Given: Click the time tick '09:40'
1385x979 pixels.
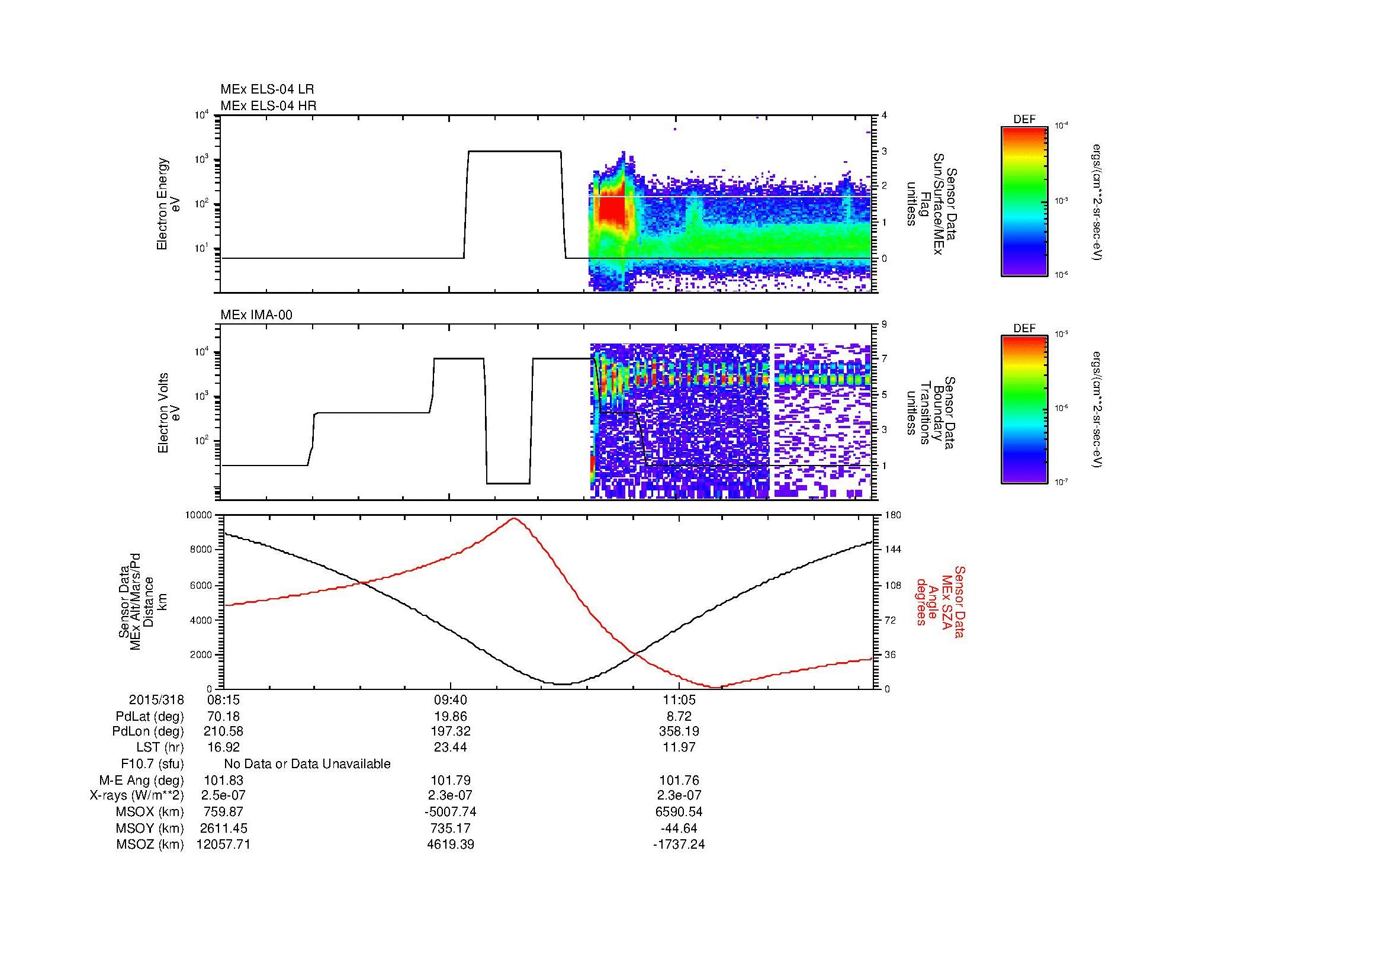Looking at the screenshot, I should click(450, 700).
